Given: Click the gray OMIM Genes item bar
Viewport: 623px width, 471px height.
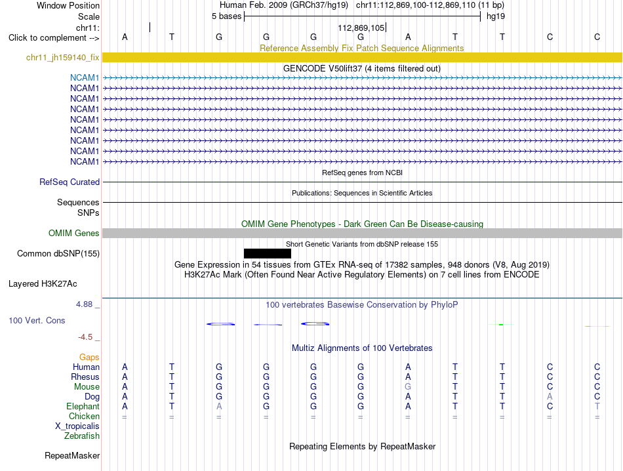Looking at the screenshot, I should (x=362, y=234).
